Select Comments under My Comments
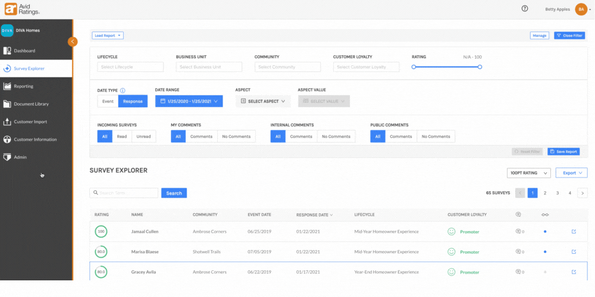The height and width of the screenshot is (297, 595). point(201,137)
